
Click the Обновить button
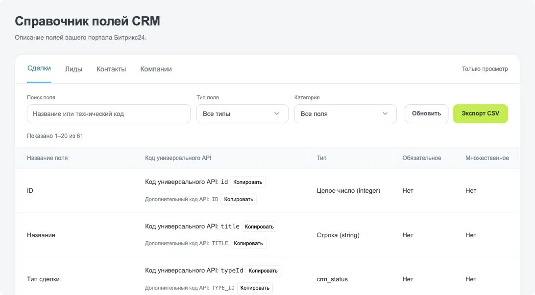point(426,113)
